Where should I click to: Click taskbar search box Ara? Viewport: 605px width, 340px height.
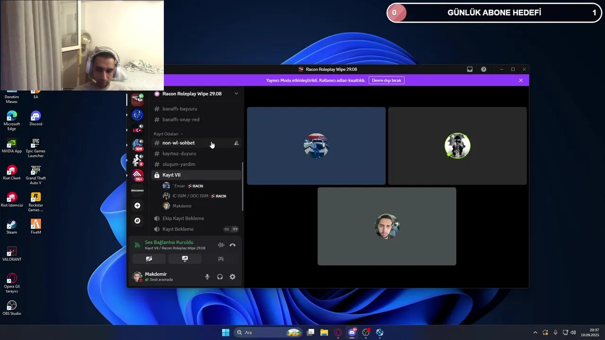(x=268, y=332)
